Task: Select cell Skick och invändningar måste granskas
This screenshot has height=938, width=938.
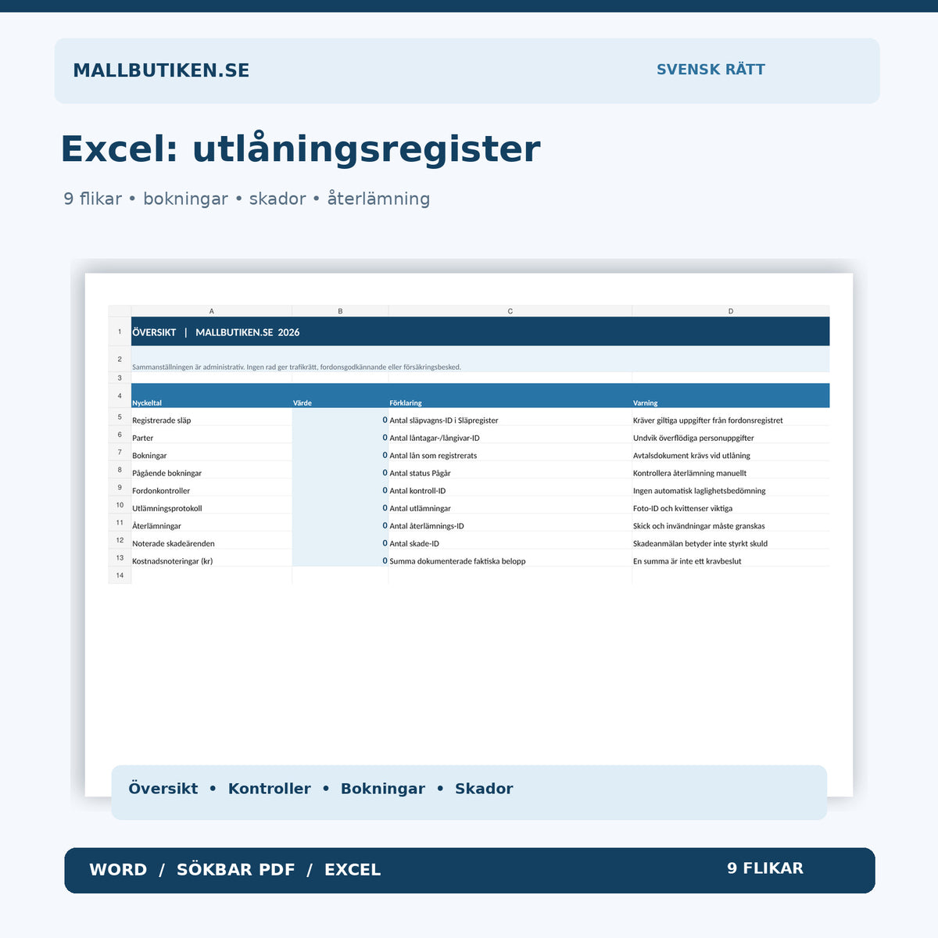Action: click(731, 523)
